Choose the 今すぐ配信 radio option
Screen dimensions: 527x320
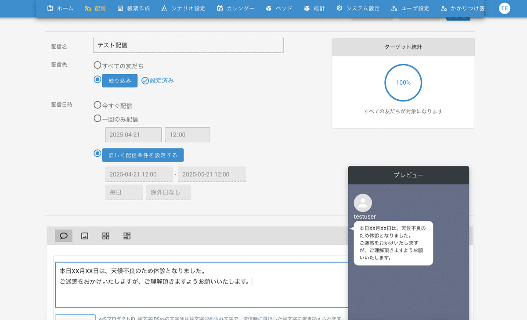point(97,105)
